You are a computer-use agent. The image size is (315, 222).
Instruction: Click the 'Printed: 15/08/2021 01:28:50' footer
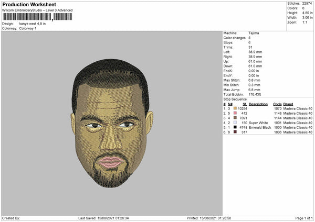[x=209, y=218]
